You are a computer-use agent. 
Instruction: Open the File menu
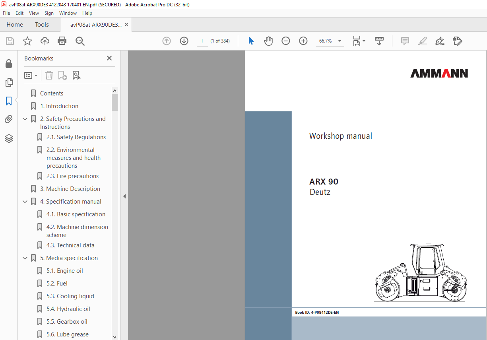click(6, 13)
